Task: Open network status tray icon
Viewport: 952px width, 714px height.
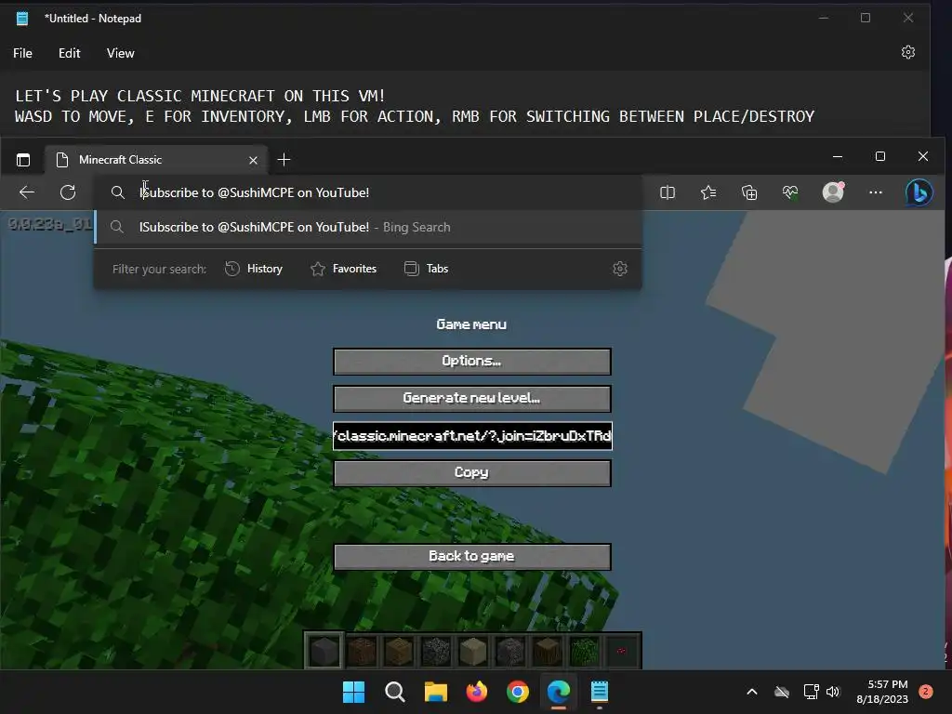Action: point(811,692)
